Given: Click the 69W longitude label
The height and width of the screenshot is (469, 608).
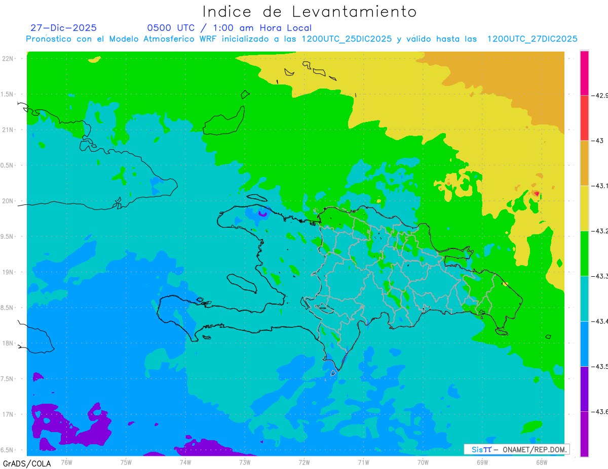Looking at the screenshot, I should tap(482, 461).
